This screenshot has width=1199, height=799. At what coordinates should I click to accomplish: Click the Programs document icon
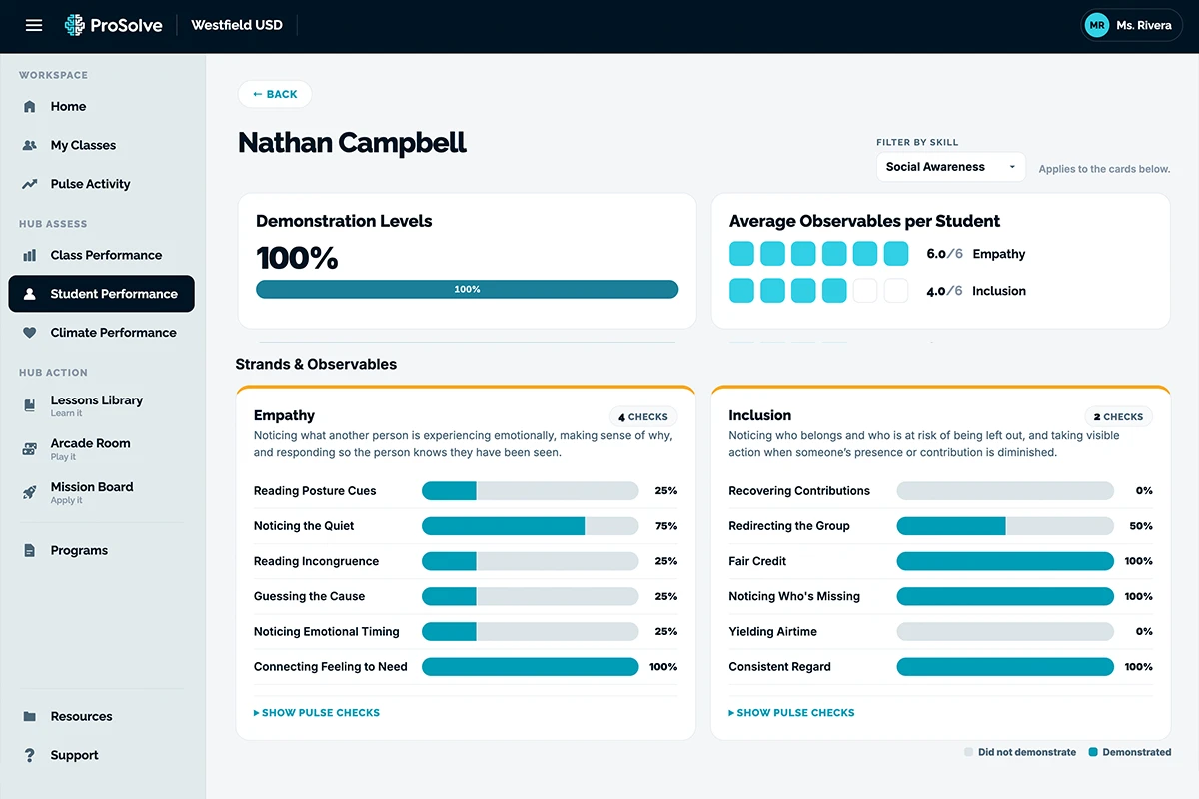[30, 551]
